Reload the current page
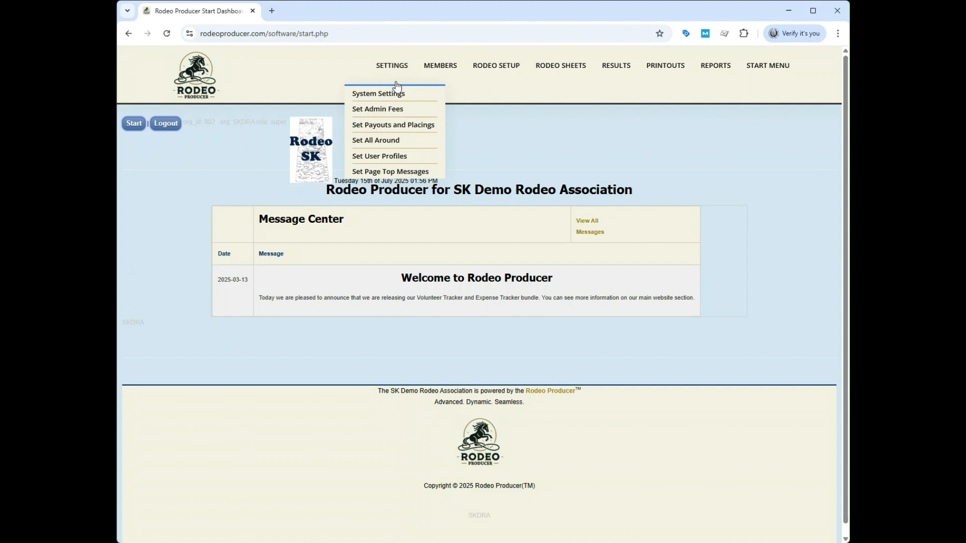 click(x=167, y=33)
